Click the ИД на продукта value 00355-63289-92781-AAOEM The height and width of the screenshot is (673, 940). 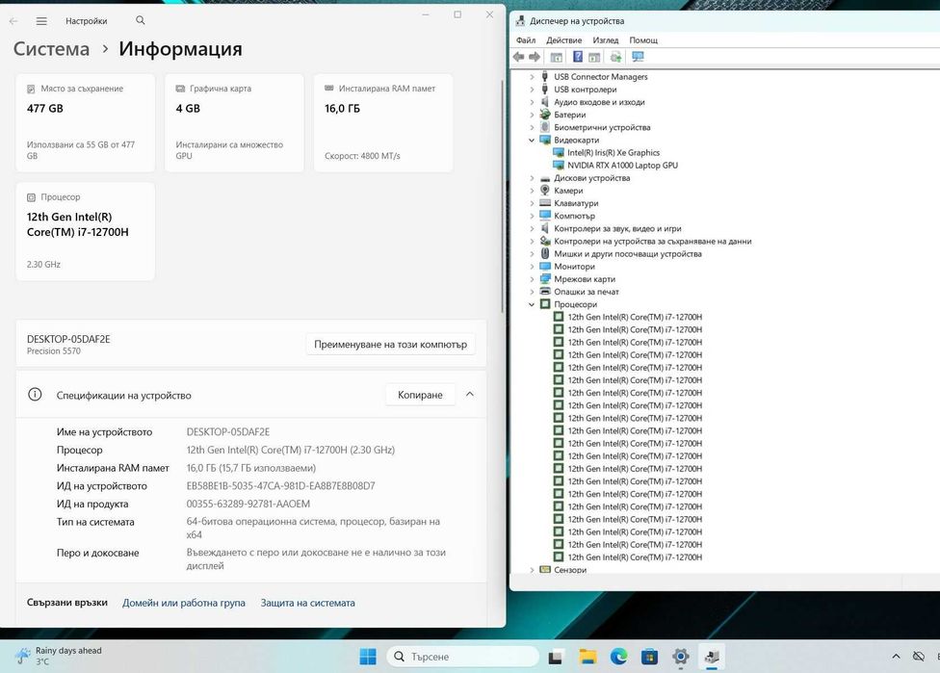tap(248, 504)
